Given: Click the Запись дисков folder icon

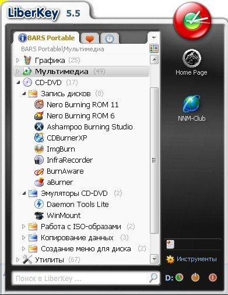Looking at the screenshot, I should click(33, 93).
